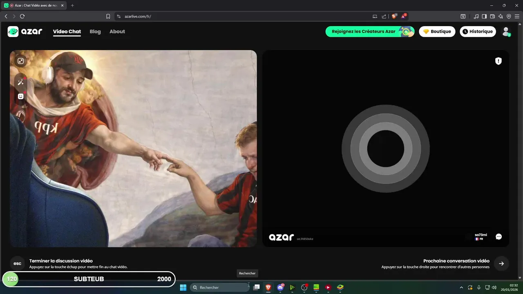Close the Azar browser tab

click(x=62, y=5)
